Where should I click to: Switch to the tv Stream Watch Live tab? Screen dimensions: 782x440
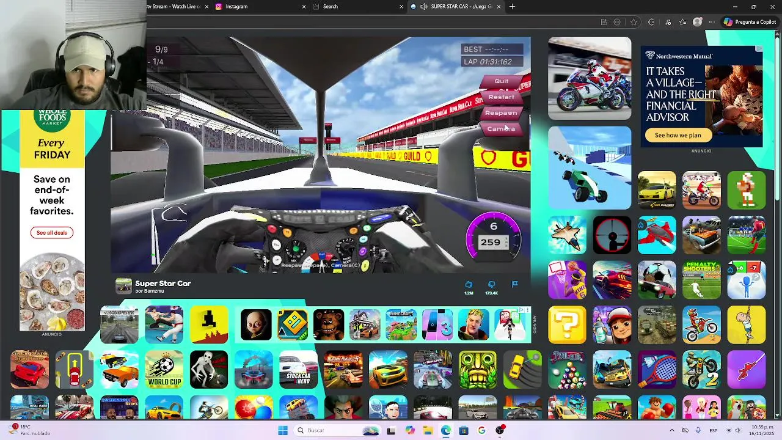177,7
